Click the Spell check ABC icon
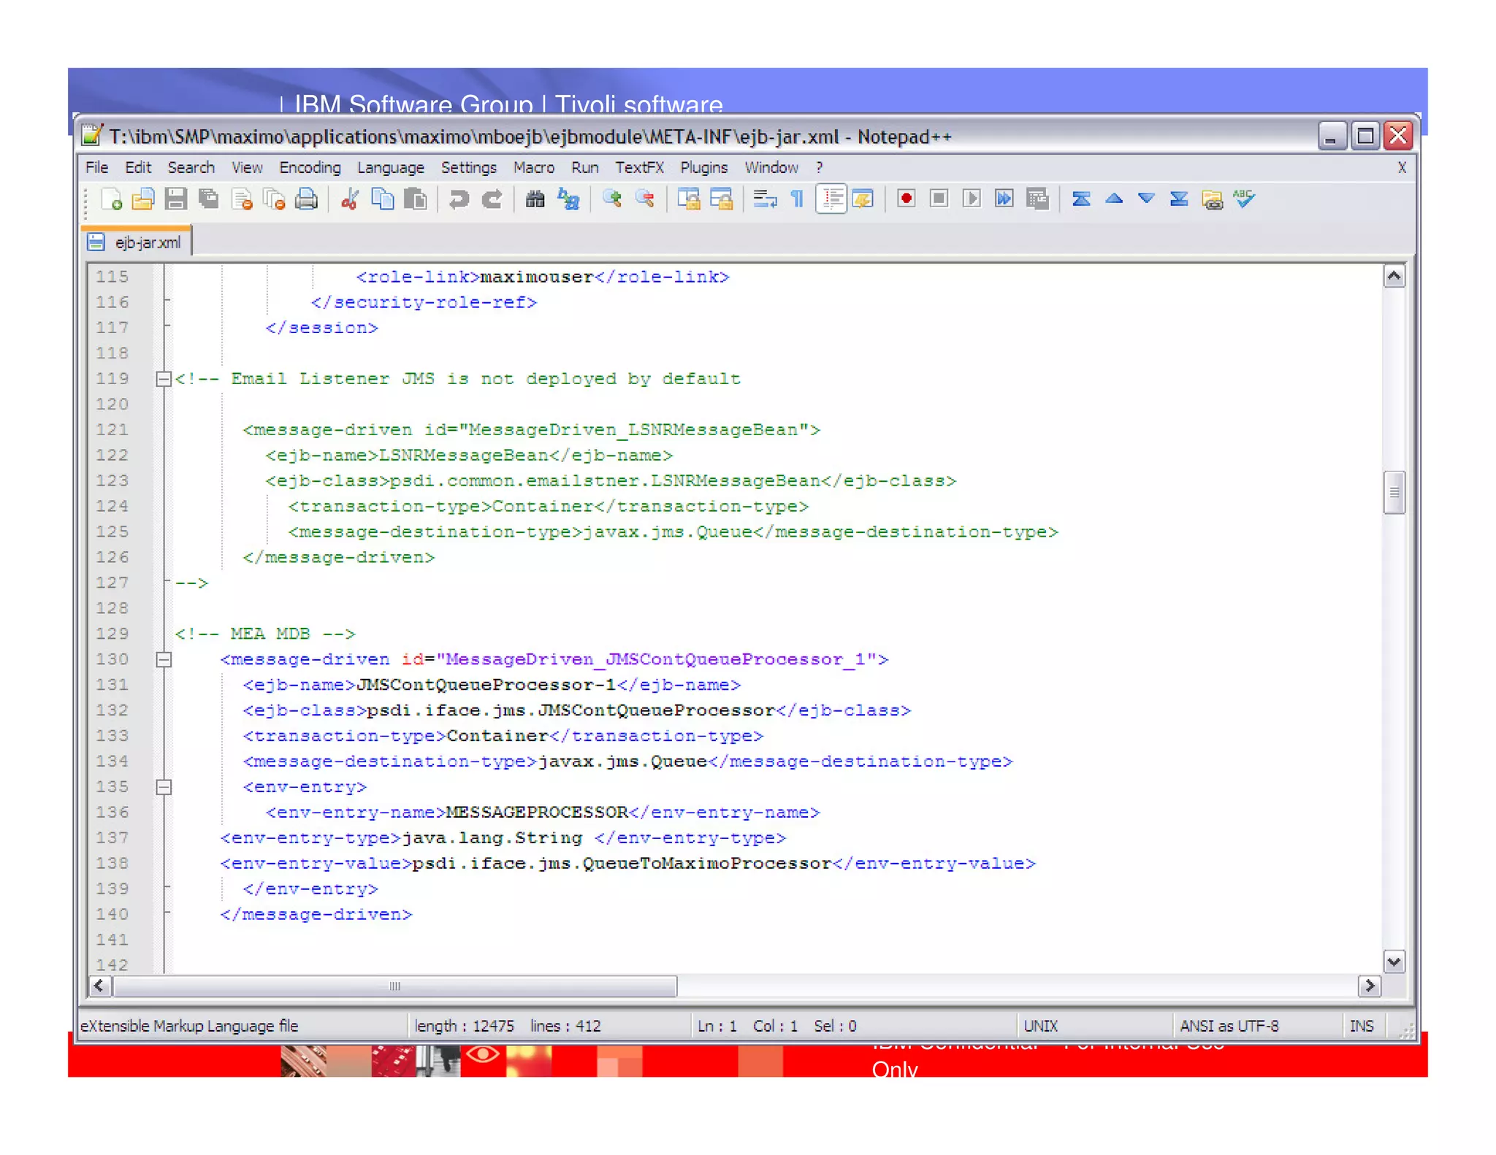The image size is (1496, 1155). (1244, 199)
